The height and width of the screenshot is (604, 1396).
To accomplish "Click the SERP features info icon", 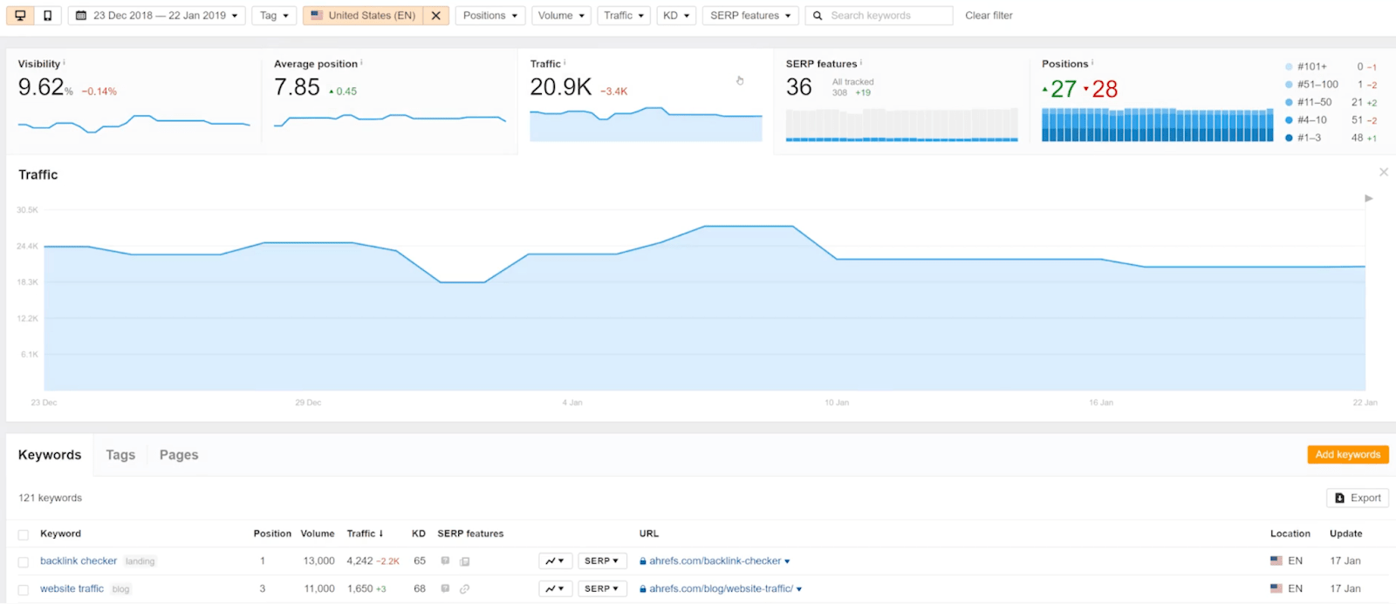I will (x=861, y=63).
